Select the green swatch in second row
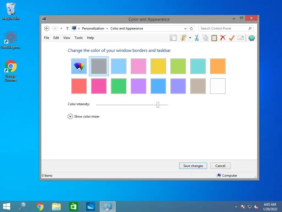 point(119,86)
